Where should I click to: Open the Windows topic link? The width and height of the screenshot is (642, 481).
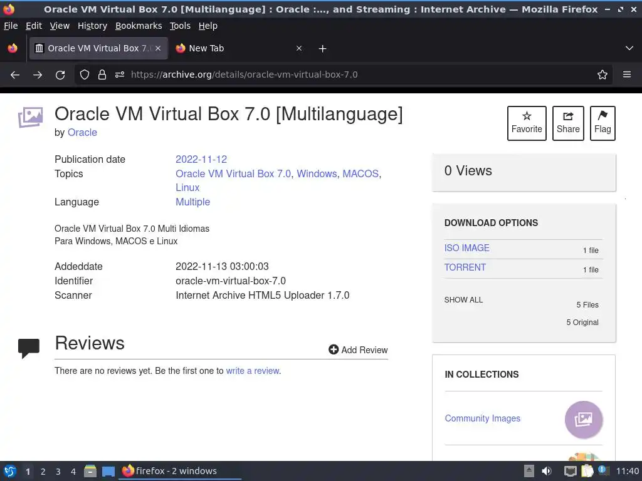click(317, 173)
